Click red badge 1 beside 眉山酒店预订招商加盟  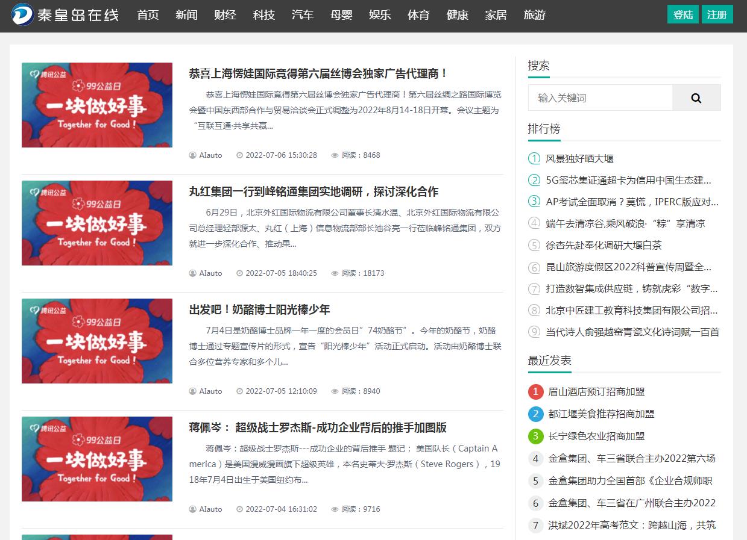tap(536, 392)
